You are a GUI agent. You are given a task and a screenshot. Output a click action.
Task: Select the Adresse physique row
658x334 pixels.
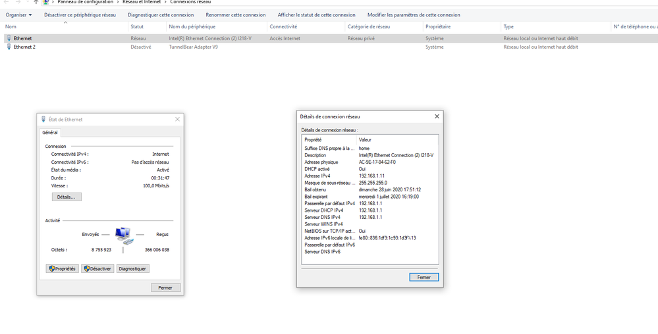click(x=370, y=162)
